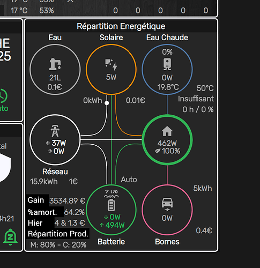
Task: Click the Bornes 0W power value
Action: [x=167, y=218]
